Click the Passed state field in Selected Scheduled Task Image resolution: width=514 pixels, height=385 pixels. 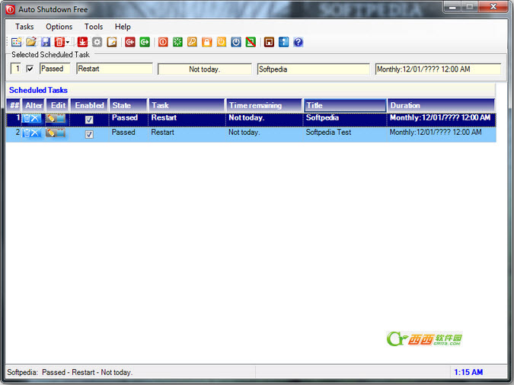[55, 69]
